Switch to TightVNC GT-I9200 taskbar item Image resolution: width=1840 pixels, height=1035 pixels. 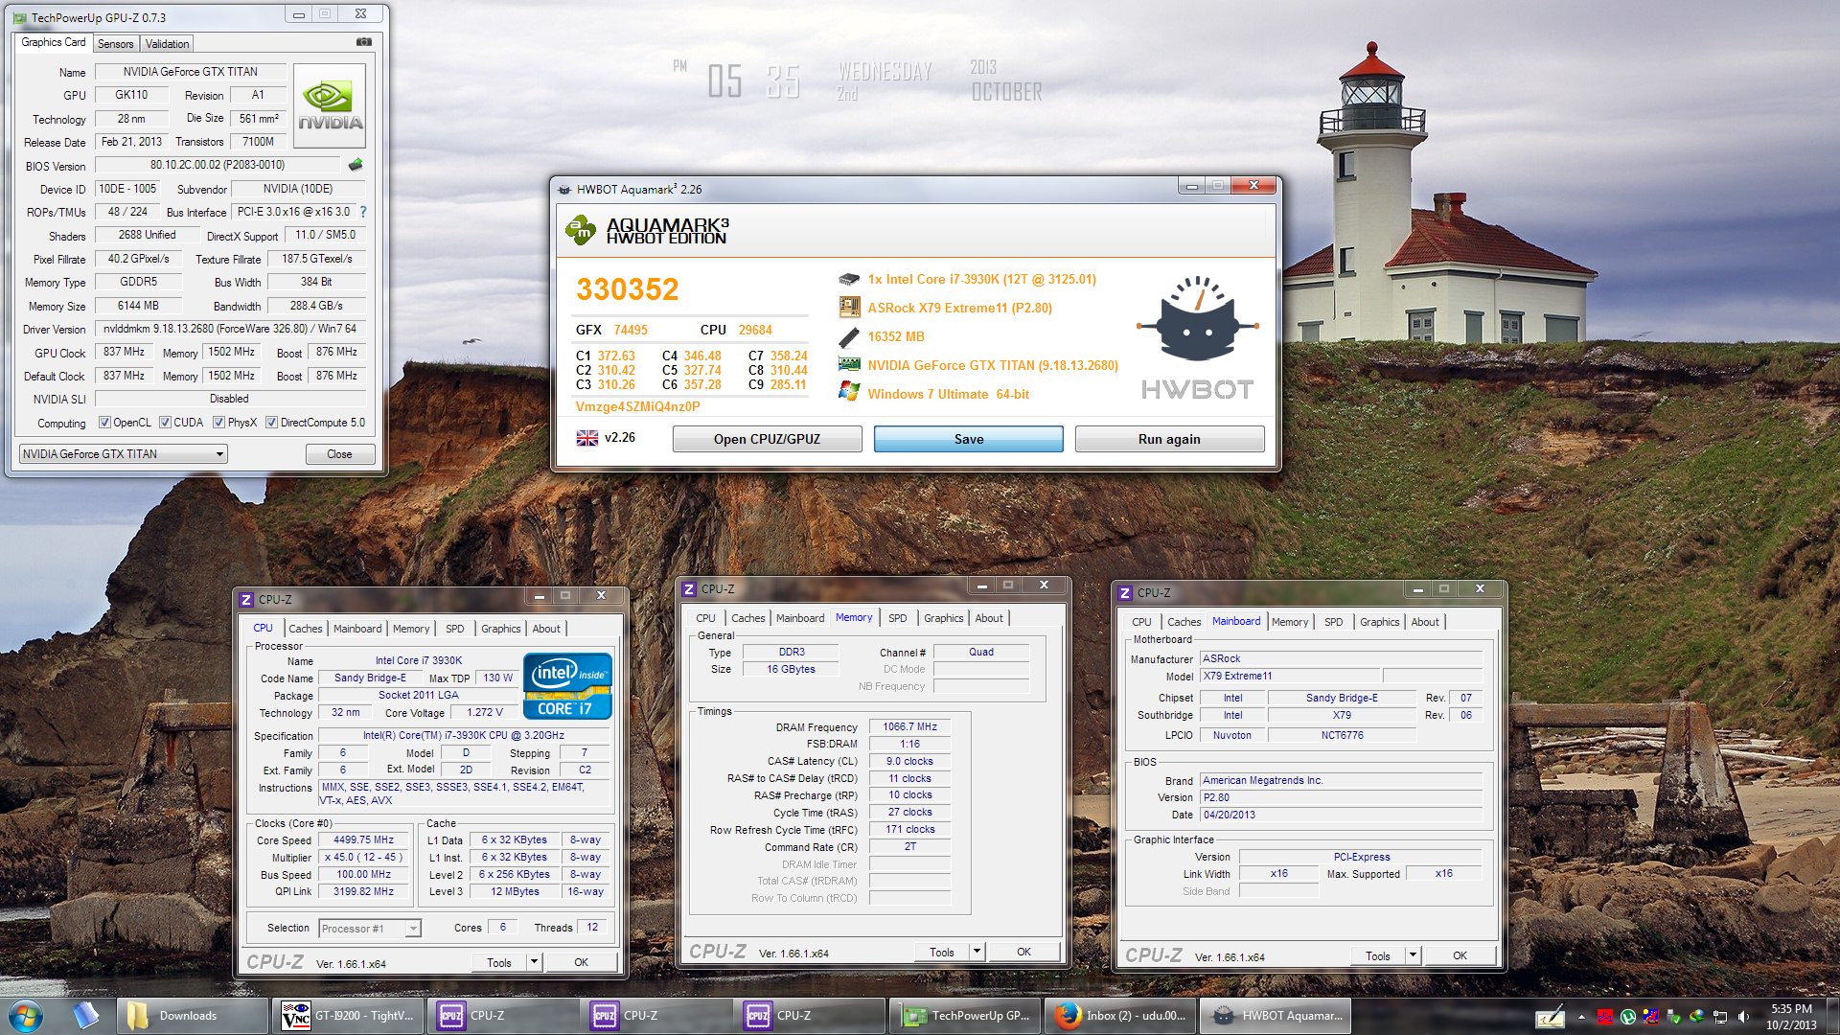(348, 1016)
